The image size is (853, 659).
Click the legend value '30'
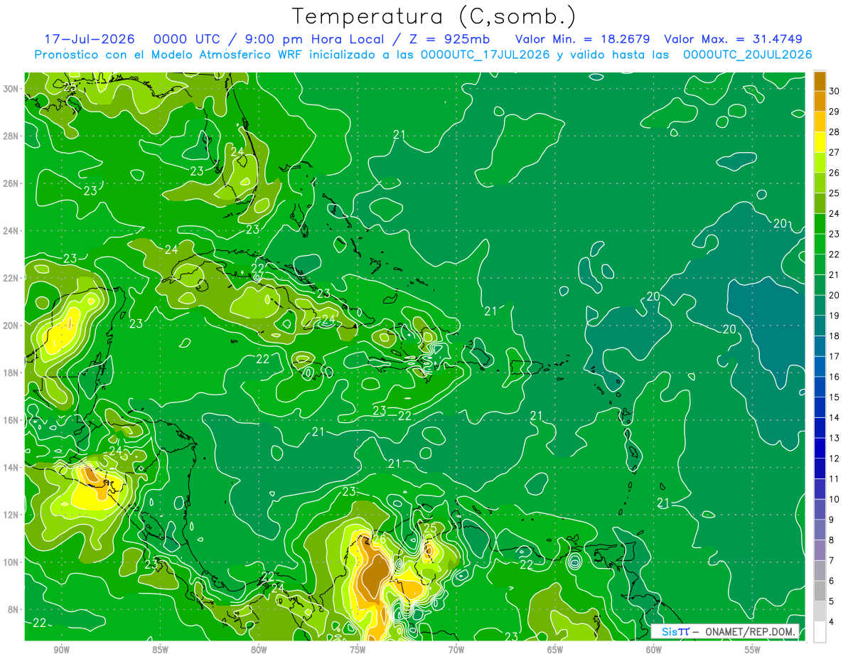point(835,91)
